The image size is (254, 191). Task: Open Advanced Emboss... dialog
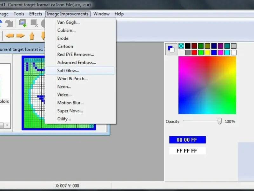(80, 62)
